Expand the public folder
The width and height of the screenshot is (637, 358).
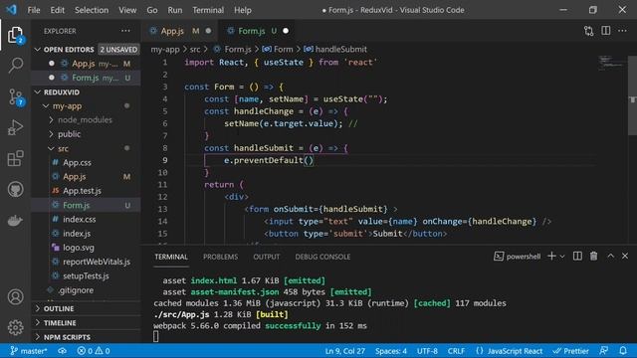pyautogui.click(x=51, y=134)
